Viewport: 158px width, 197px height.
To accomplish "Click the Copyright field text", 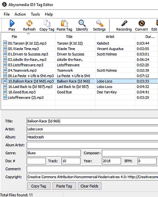I will 92,177.
